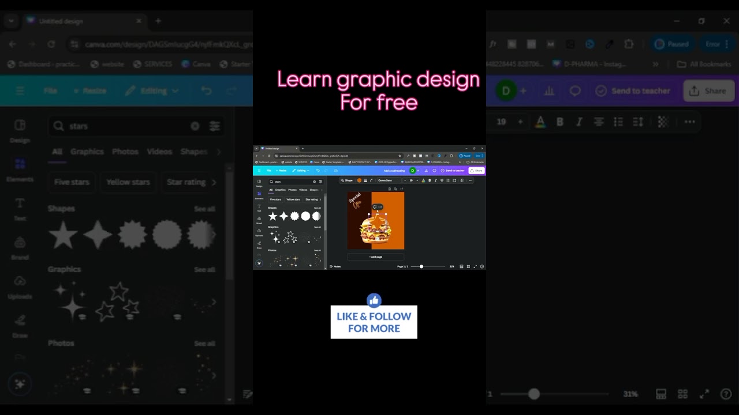The width and height of the screenshot is (739, 415).
Task: Select the All tab in large background panel
Action: [x=57, y=152]
